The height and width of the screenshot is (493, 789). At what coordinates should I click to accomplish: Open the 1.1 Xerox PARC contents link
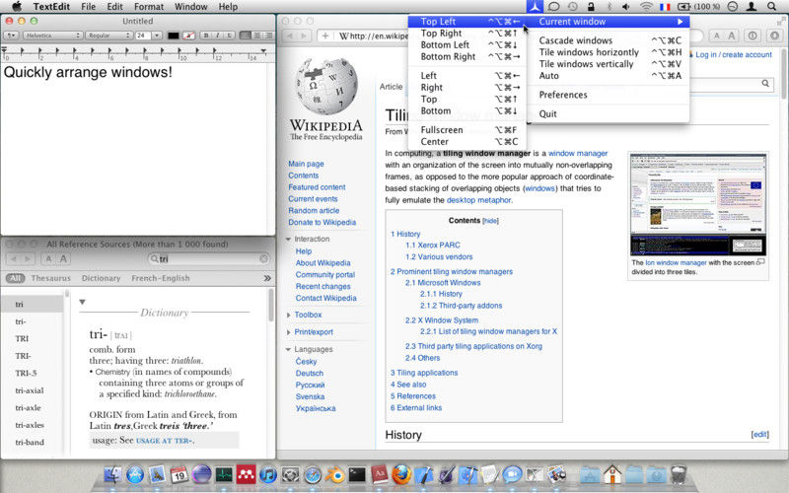[x=433, y=245]
